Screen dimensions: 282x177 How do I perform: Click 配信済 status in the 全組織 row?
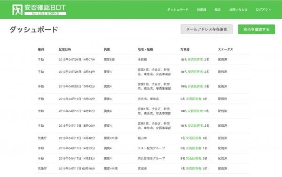click(x=222, y=60)
